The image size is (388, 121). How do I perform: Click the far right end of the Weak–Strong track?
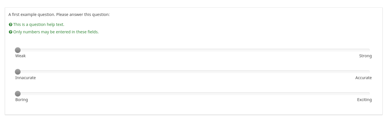pyautogui.click(x=369, y=50)
